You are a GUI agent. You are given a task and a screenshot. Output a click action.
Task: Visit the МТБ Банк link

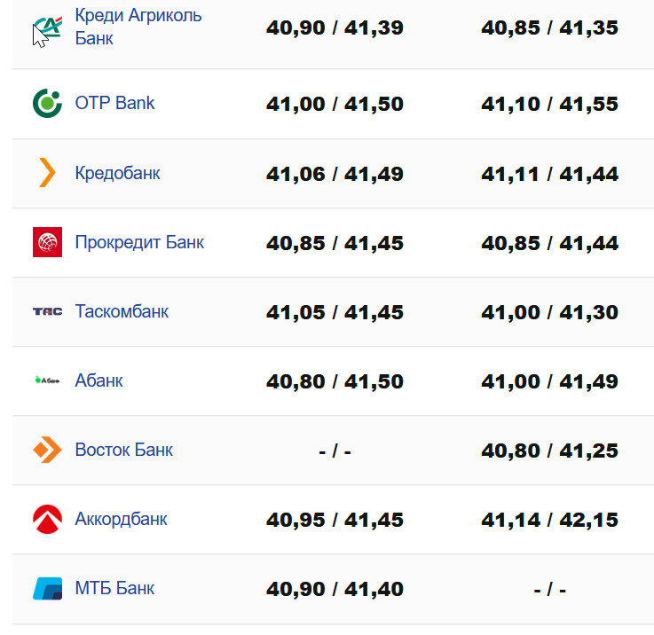pyautogui.click(x=114, y=588)
